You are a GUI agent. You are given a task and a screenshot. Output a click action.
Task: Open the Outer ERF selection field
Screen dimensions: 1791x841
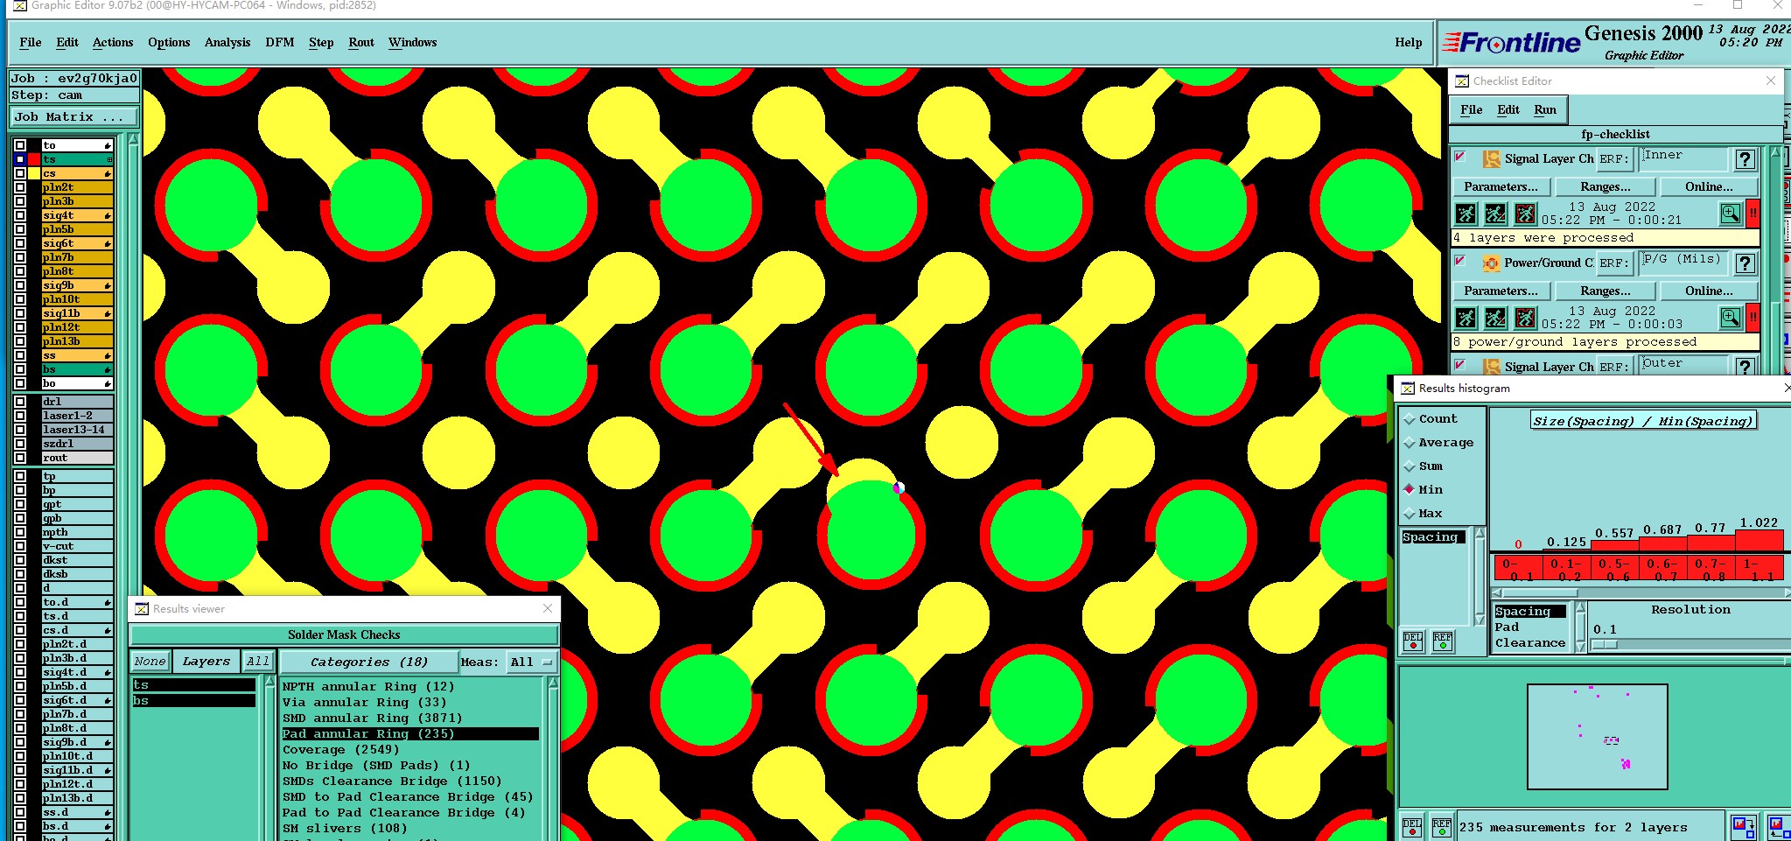(x=1685, y=366)
